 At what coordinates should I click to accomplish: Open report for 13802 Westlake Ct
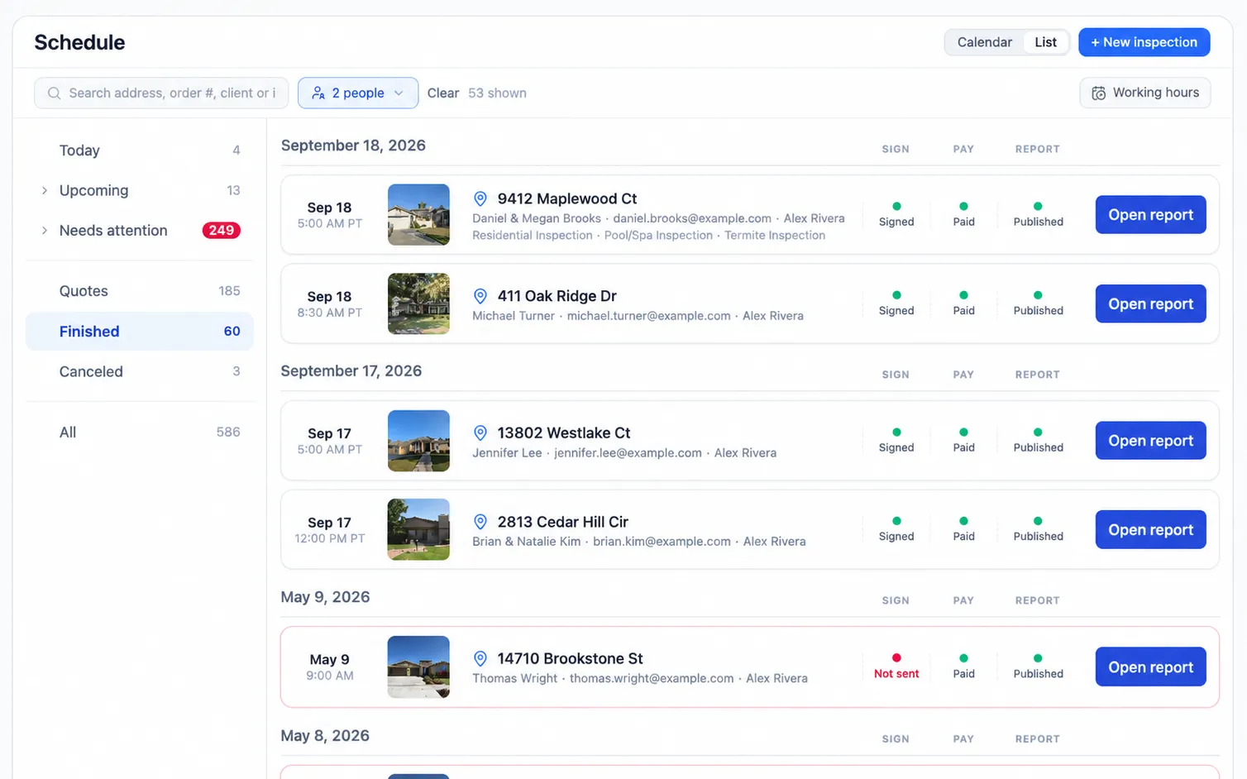pyautogui.click(x=1150, y=441)
